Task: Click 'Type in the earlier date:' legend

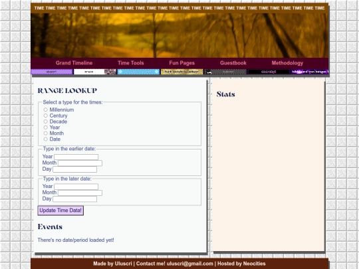Action: click(x=69, y=149)
